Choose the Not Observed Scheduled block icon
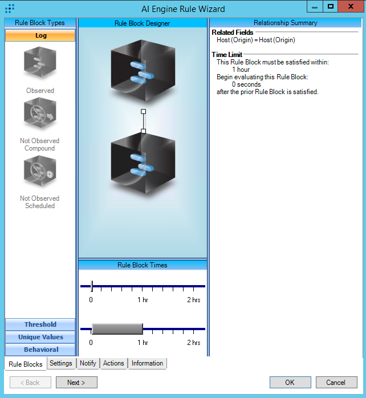This screenshot has height=398, width=366. [40, 173]
